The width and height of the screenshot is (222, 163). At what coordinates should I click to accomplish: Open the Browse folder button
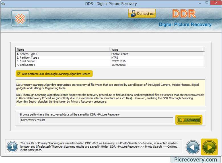(189, 120)
